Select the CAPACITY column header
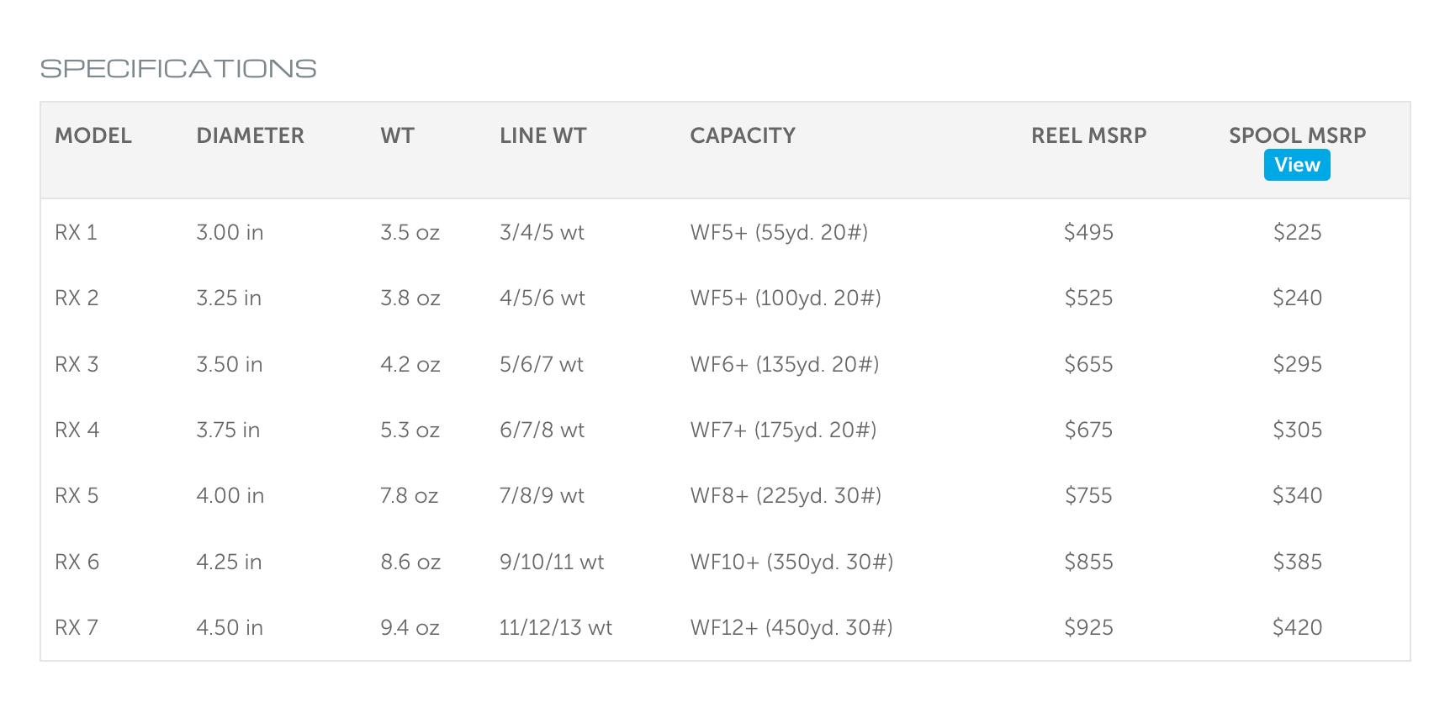Screen dimensions: 1450x713 tap(742, 135)
